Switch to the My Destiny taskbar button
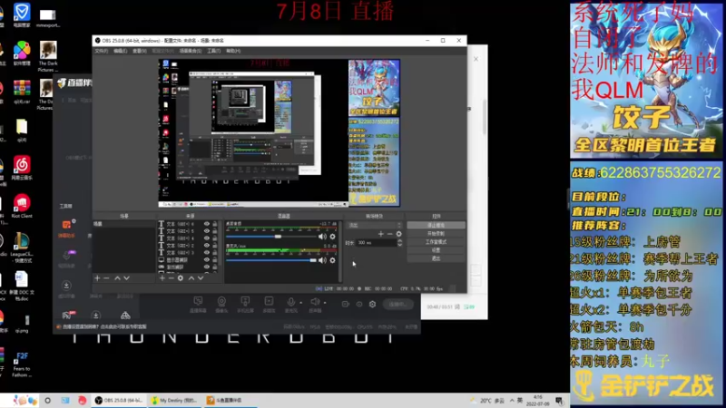The width and height of the screenshot is (726, 408). point(174,401)
